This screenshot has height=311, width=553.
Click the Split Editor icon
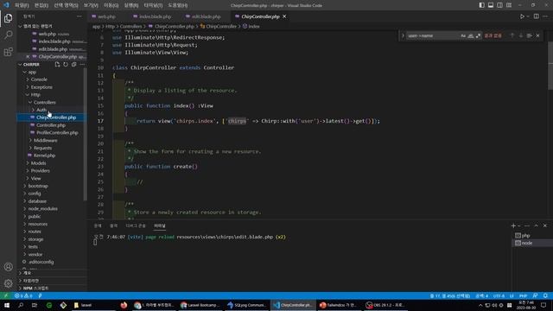536,16
